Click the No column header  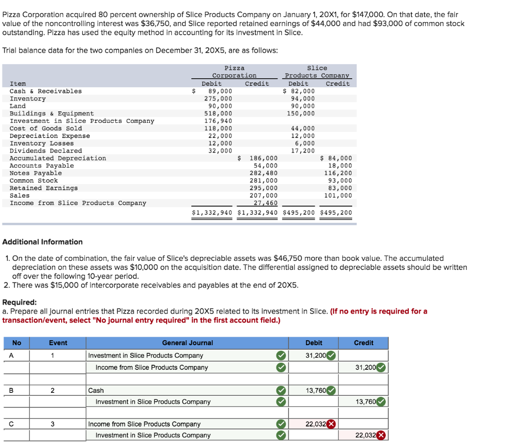tap(17, 343)
